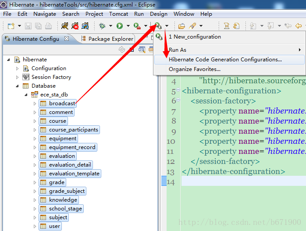Click the New wizard toolbar icon
The height and width of the screenshot is (231, 306).
click(x=11, y=26)
